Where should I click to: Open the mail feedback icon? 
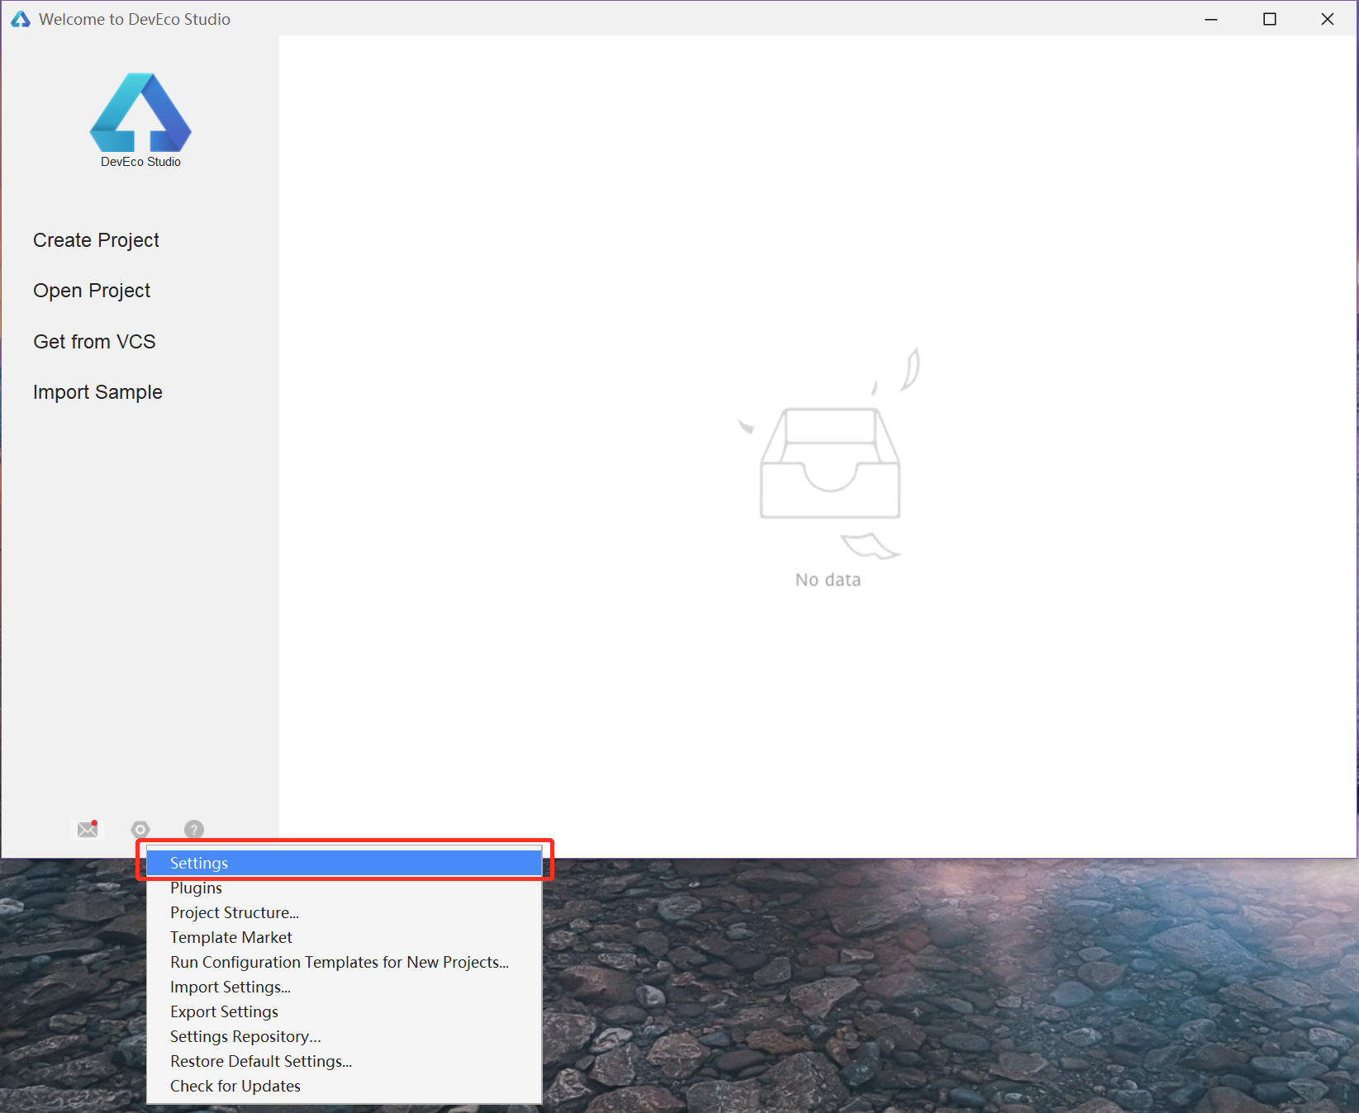pyautogui.click(x=88, y=829)
